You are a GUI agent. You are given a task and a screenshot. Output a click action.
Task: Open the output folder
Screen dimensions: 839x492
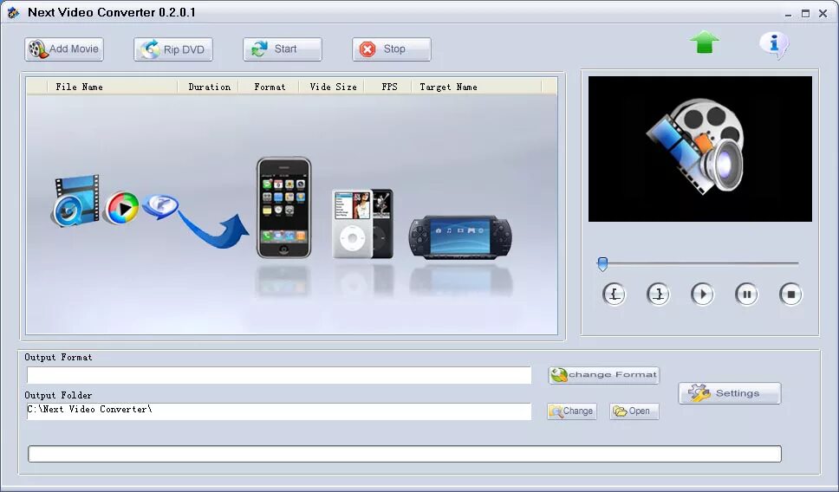[634, 411]
